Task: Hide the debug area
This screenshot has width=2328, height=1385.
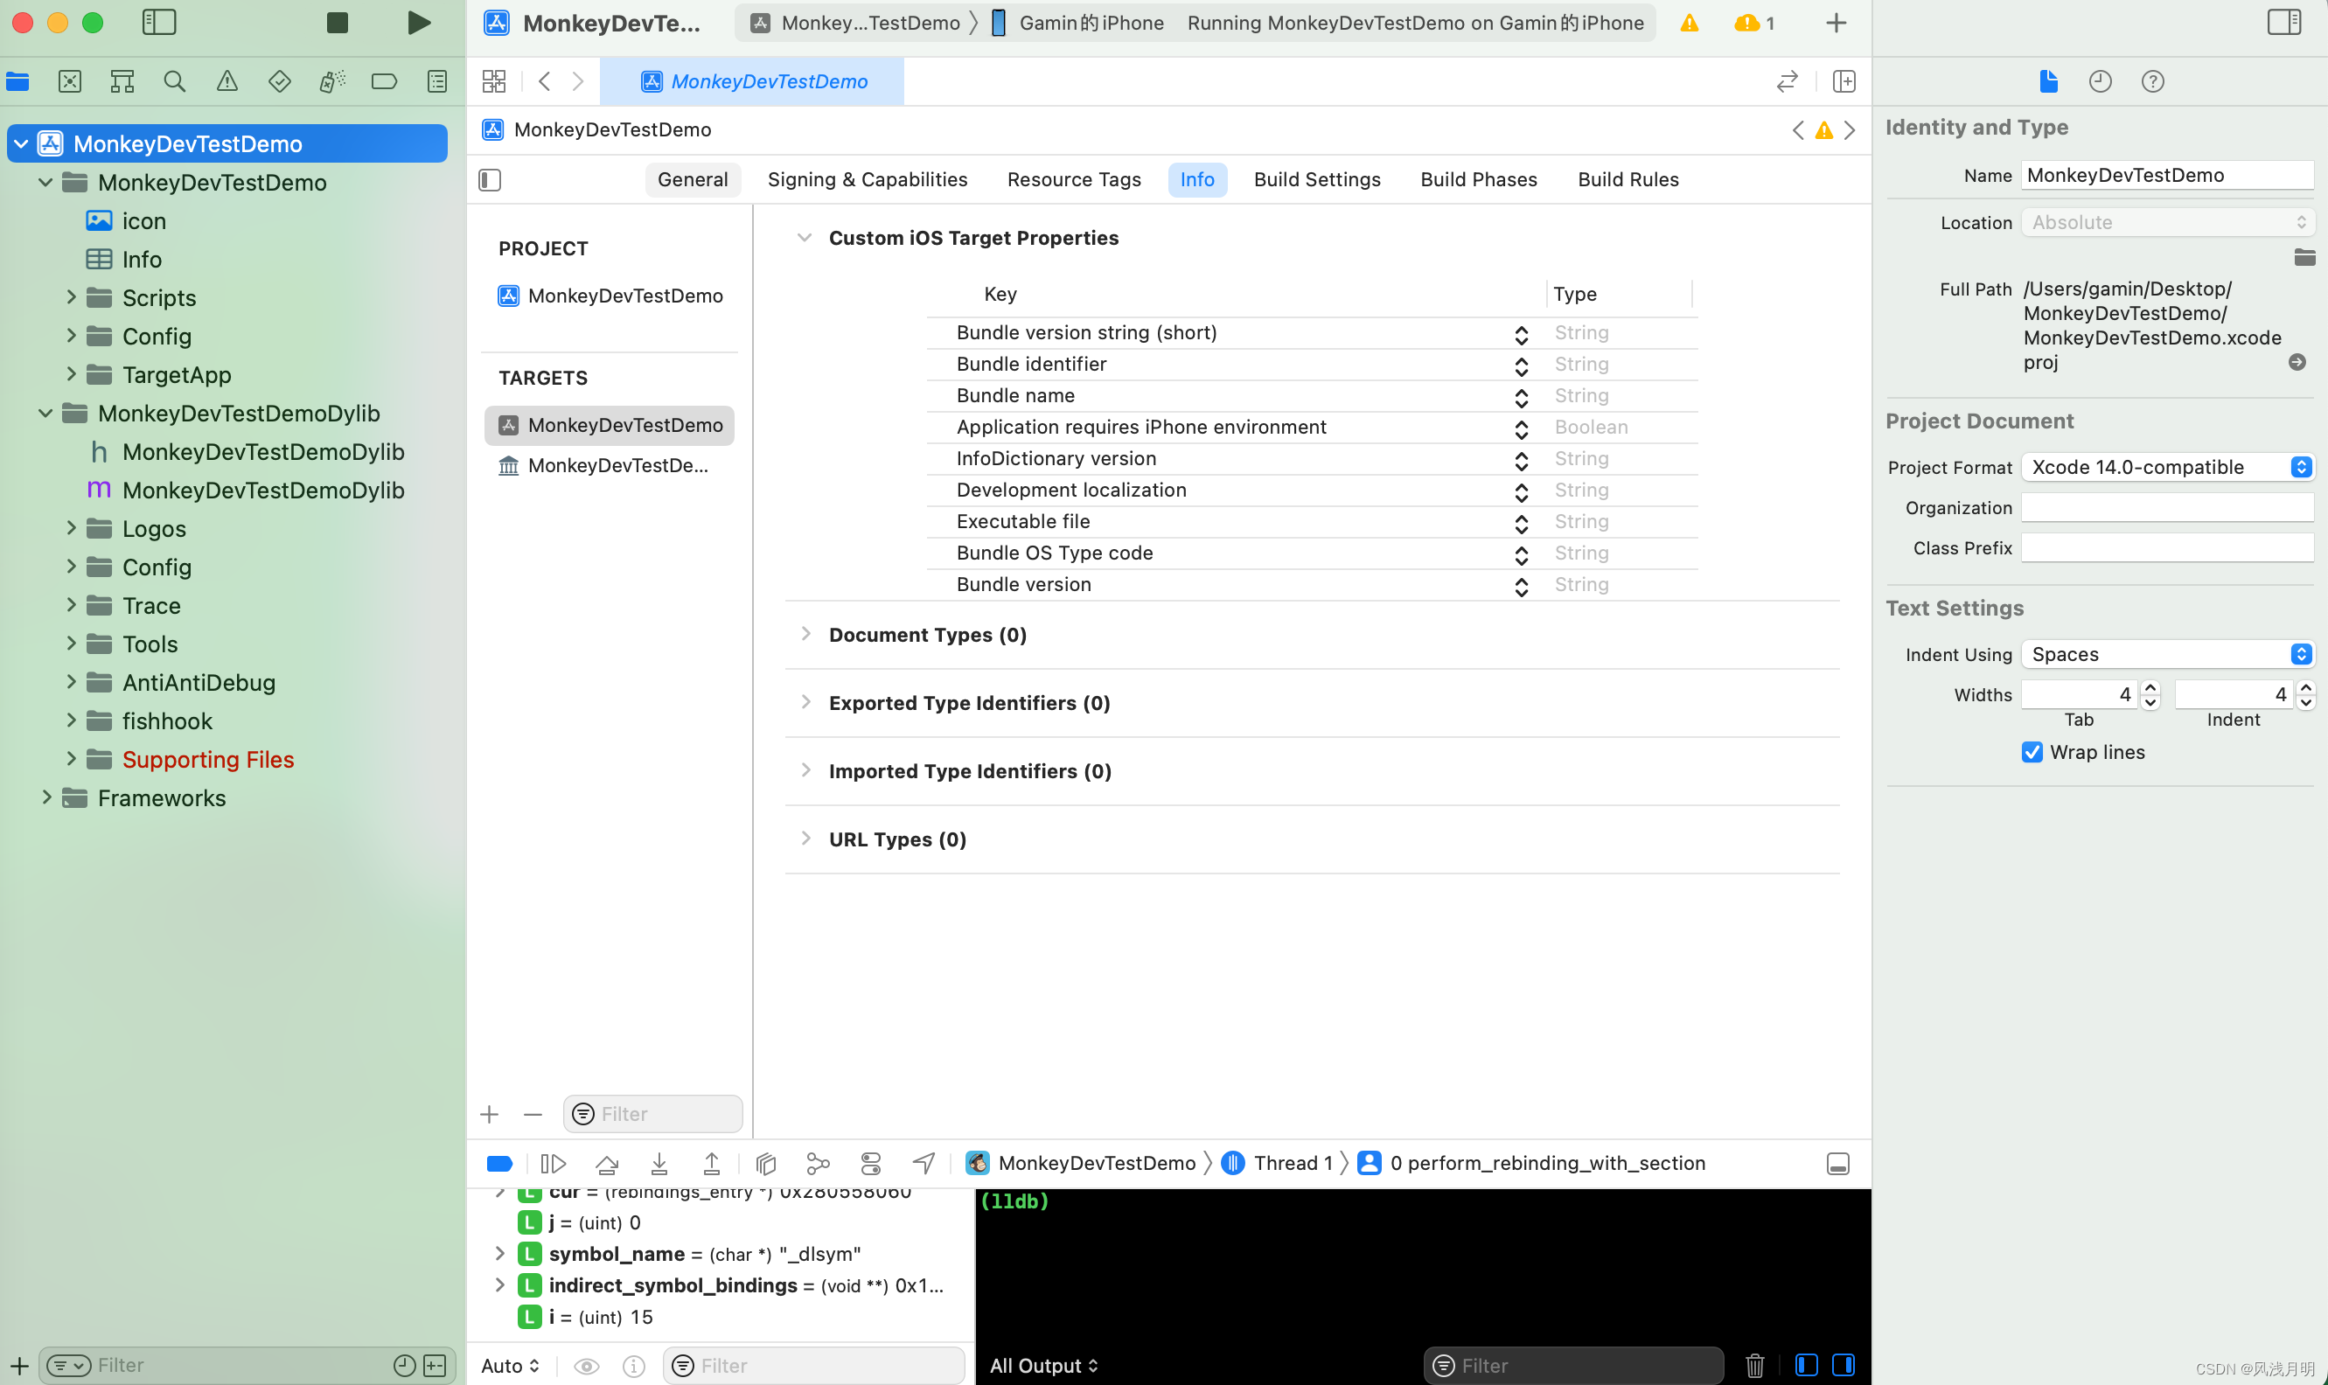Action: coord(1838,1163)
